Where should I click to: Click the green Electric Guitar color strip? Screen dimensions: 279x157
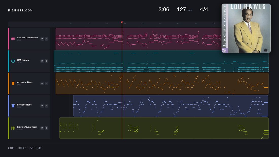click(x=9, y=128)
